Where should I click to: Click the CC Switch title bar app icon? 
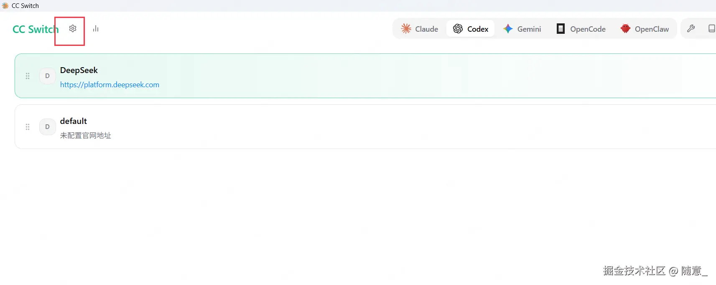pos(5,5)
